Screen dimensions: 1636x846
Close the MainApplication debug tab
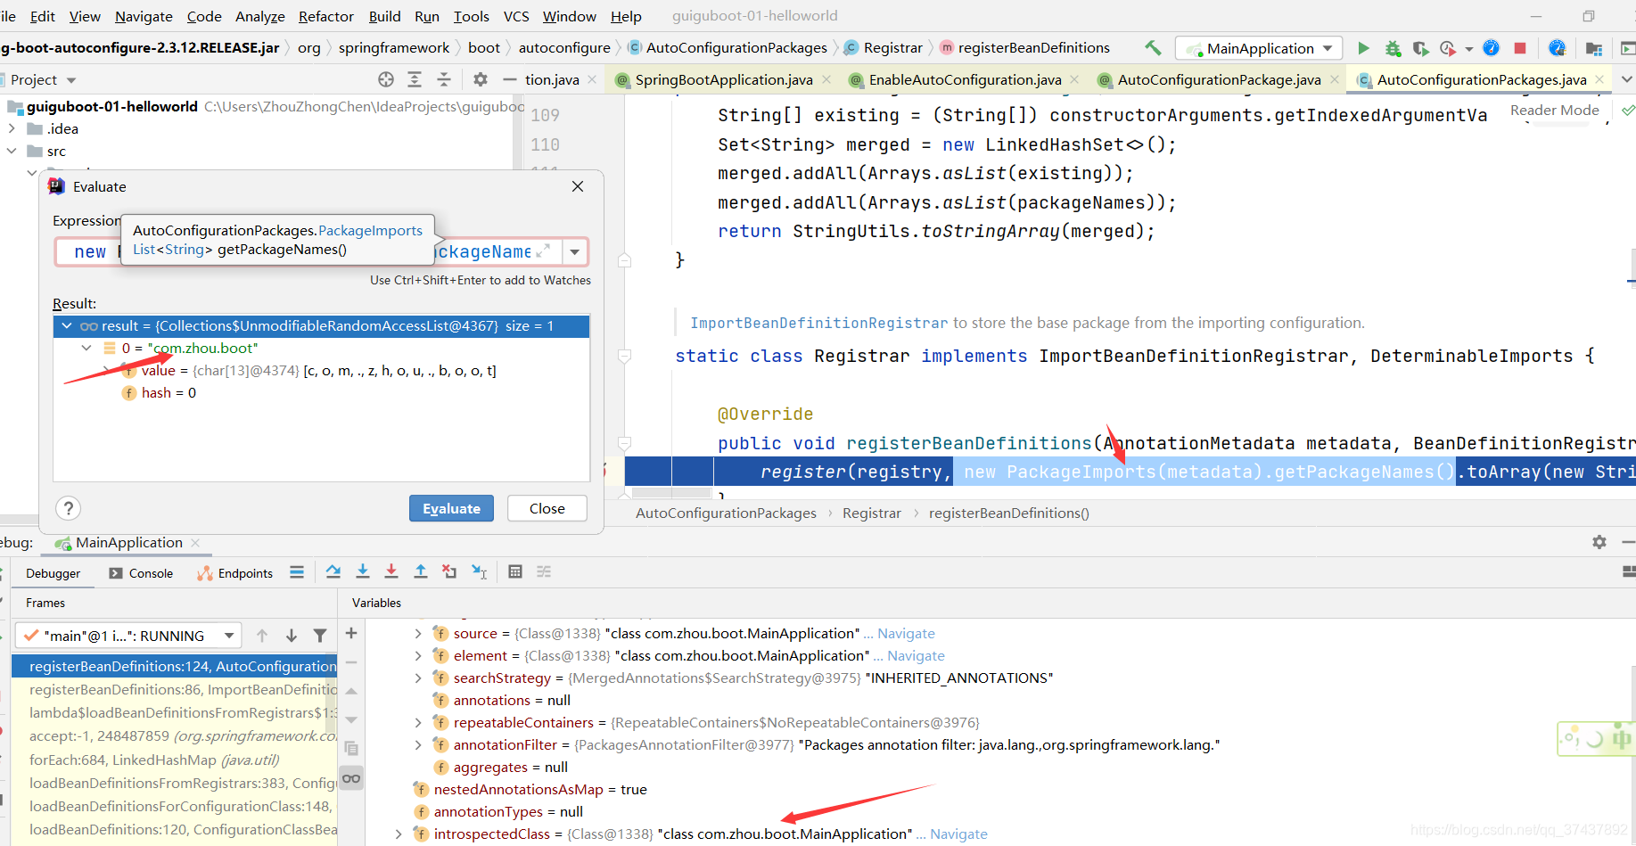tap(195, 542)
